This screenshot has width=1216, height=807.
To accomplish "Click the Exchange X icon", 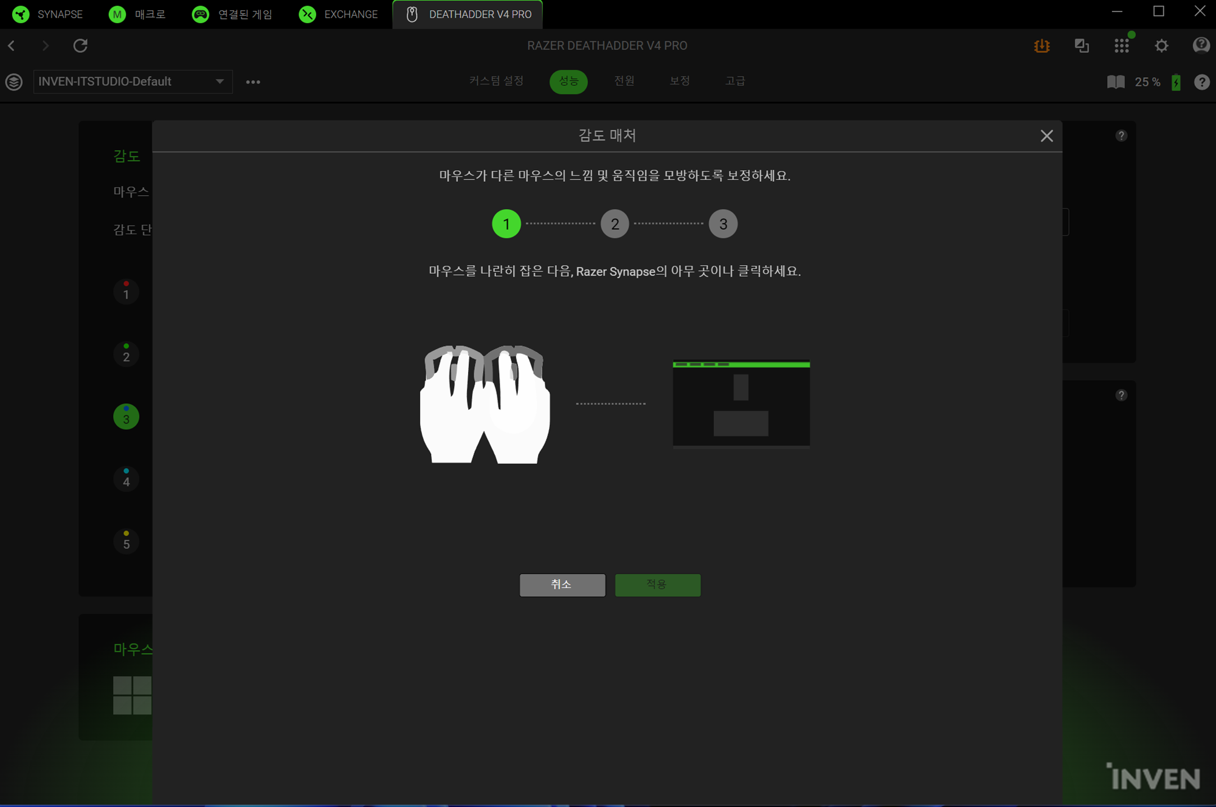I will tap(308, 14).
